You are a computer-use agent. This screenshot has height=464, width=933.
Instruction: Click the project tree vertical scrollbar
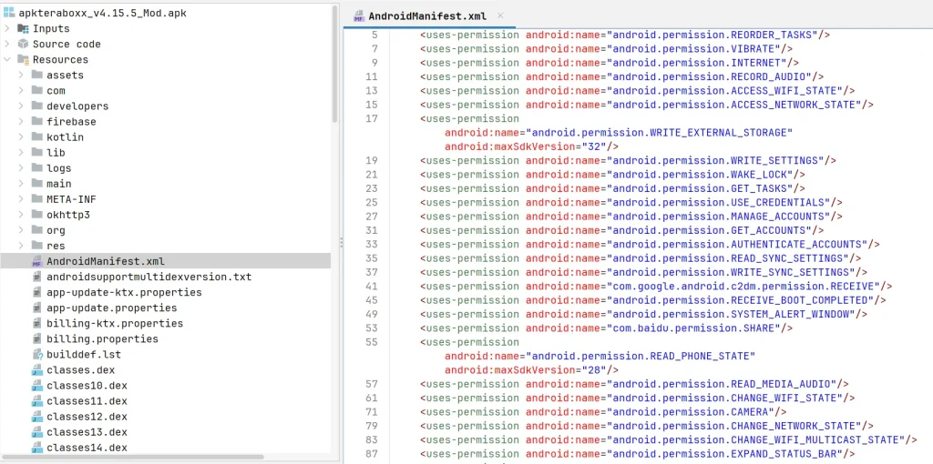(335, 63)
